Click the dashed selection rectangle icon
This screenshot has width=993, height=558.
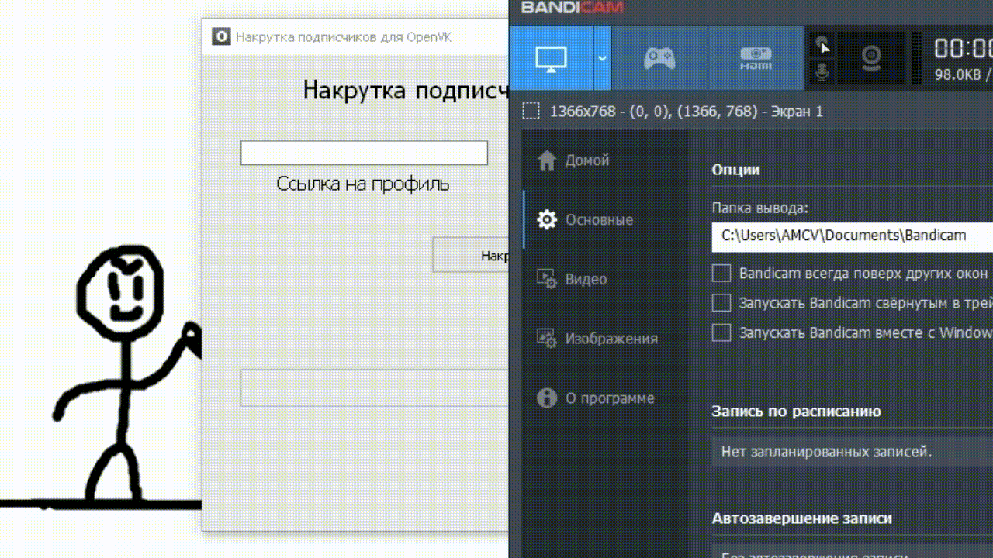(531, 111)
